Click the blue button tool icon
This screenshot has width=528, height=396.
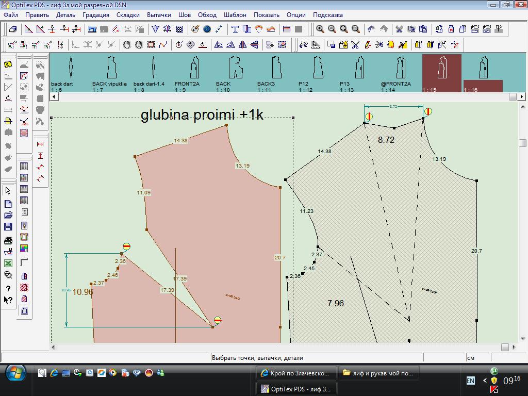tap(207, 29)
